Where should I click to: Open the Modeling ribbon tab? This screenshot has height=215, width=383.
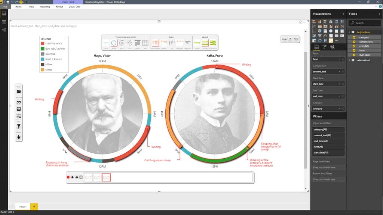pyautogui.click(x=45, y=6)
